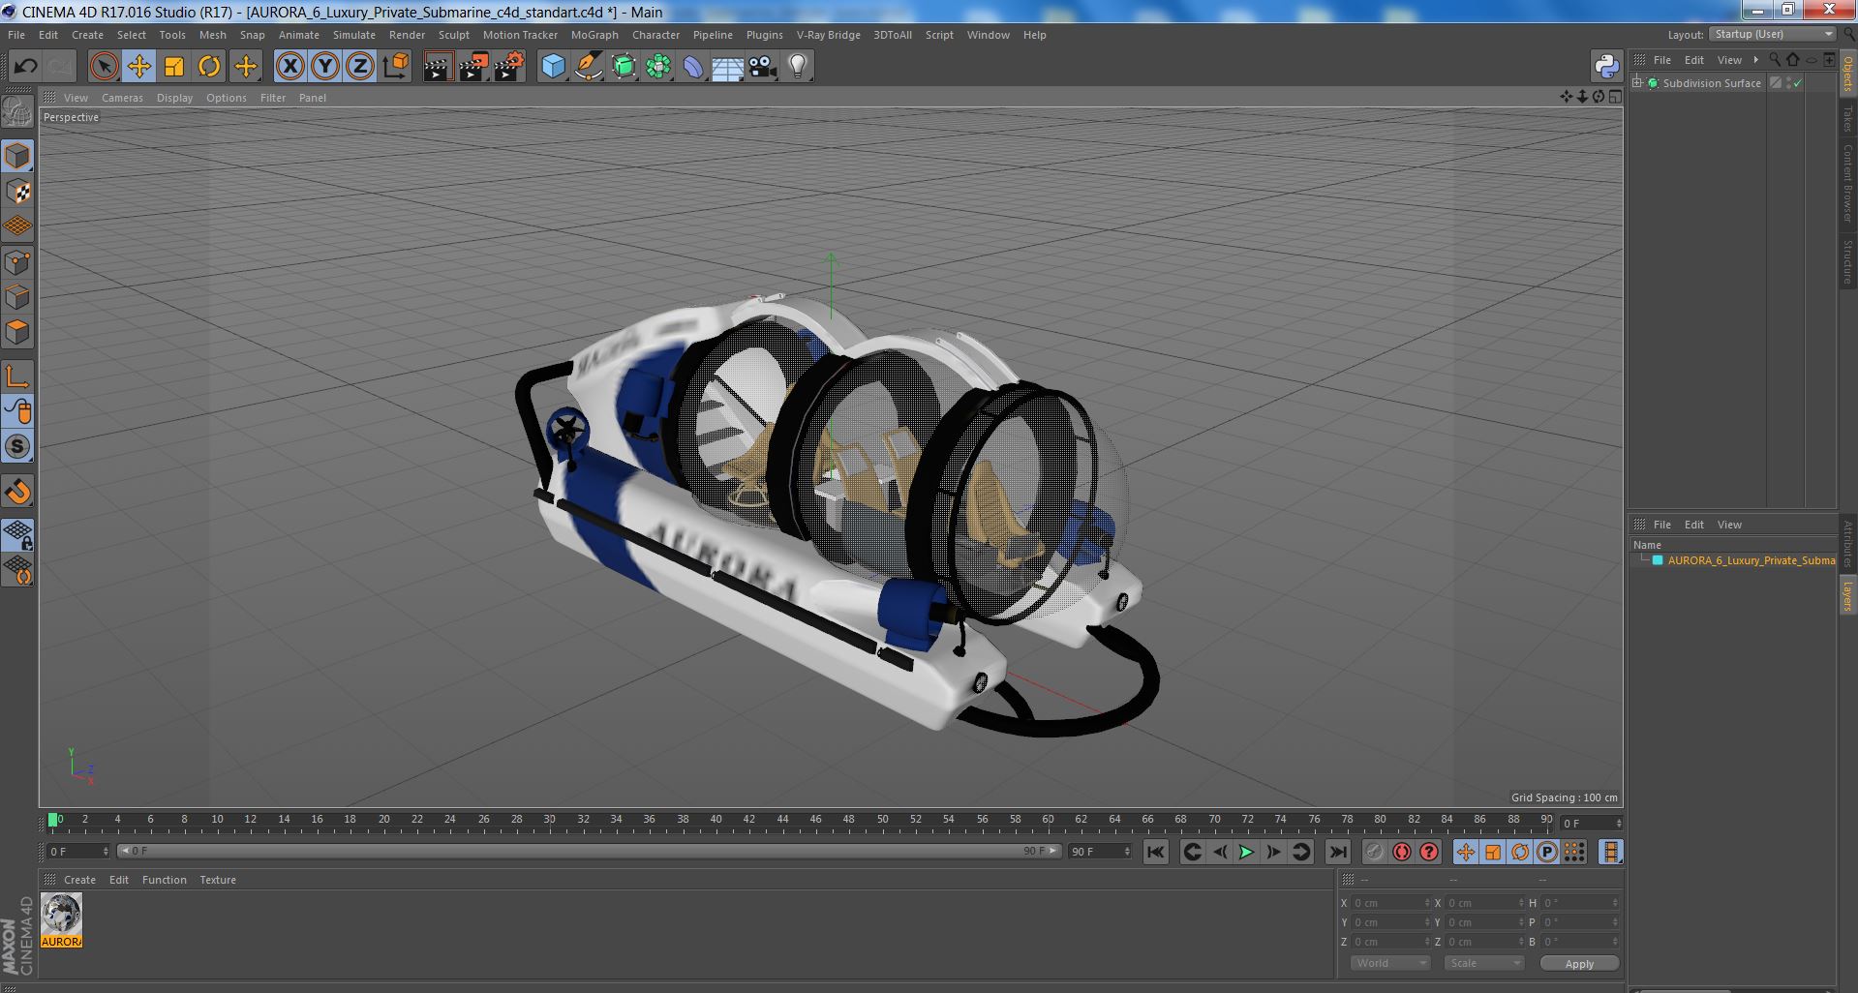
Task: Click the Apply button
Action: pos(1579,964)
